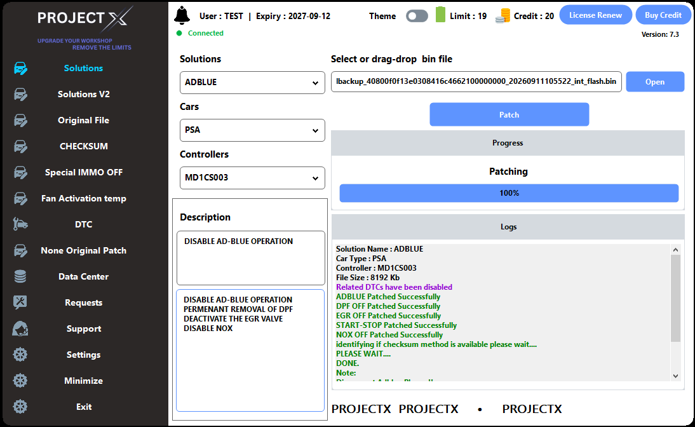Click the Minimize menu label
The height and width of the screenshot is (427, 695).
(x=83, y=381)
